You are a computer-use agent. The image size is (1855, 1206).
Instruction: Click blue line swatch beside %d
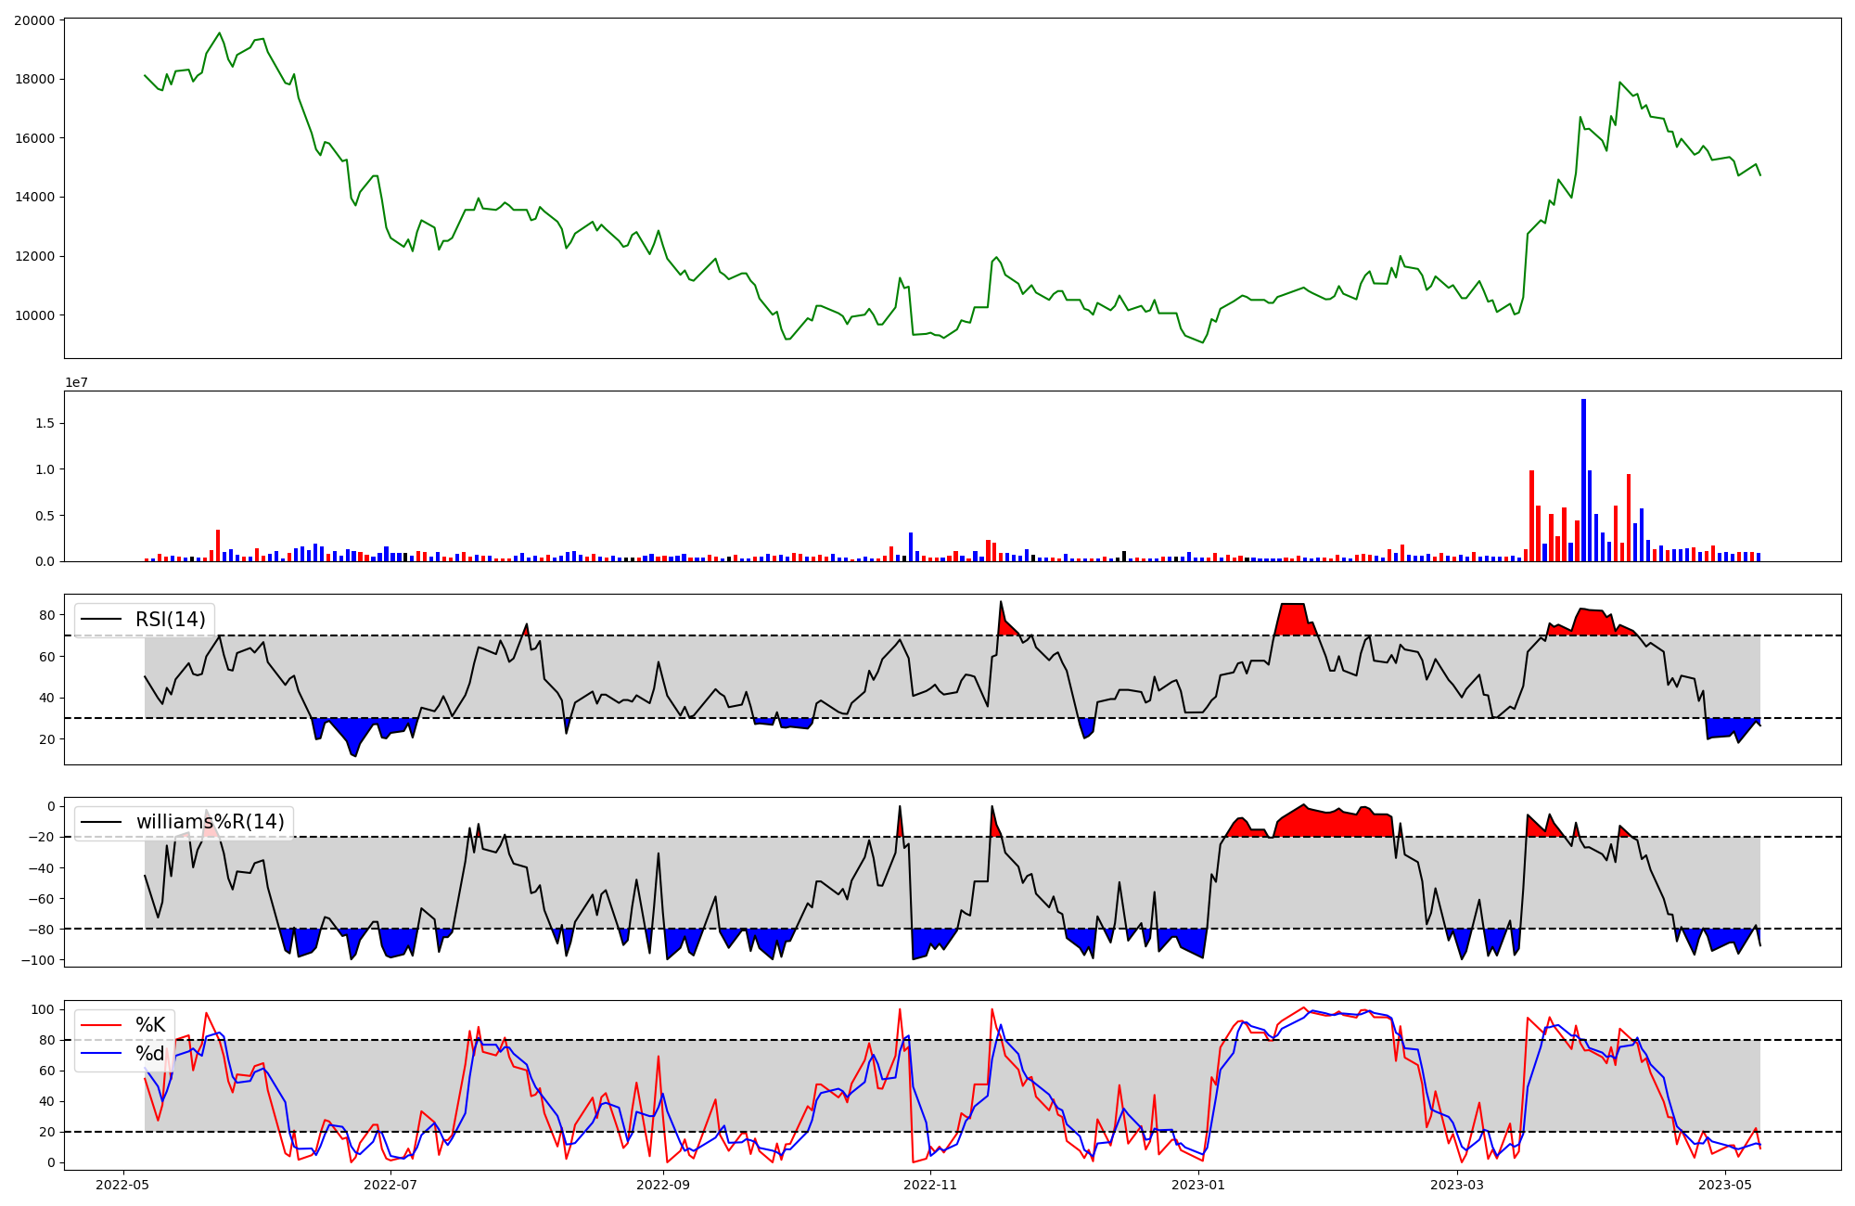pos(101,1053)
